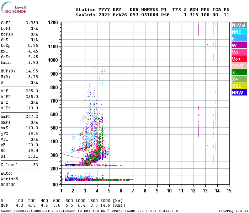Click the B1 value 2.11
Image resolution: width=249 pixels, height=213 pixels.
coord(33,157)
